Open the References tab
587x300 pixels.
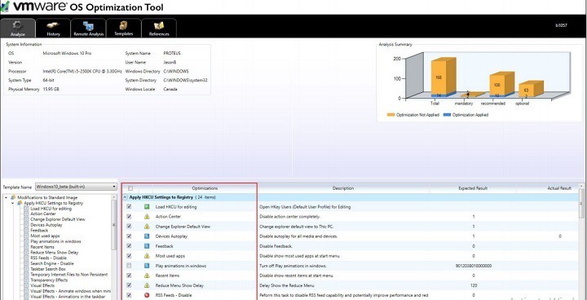click(159, 28)
